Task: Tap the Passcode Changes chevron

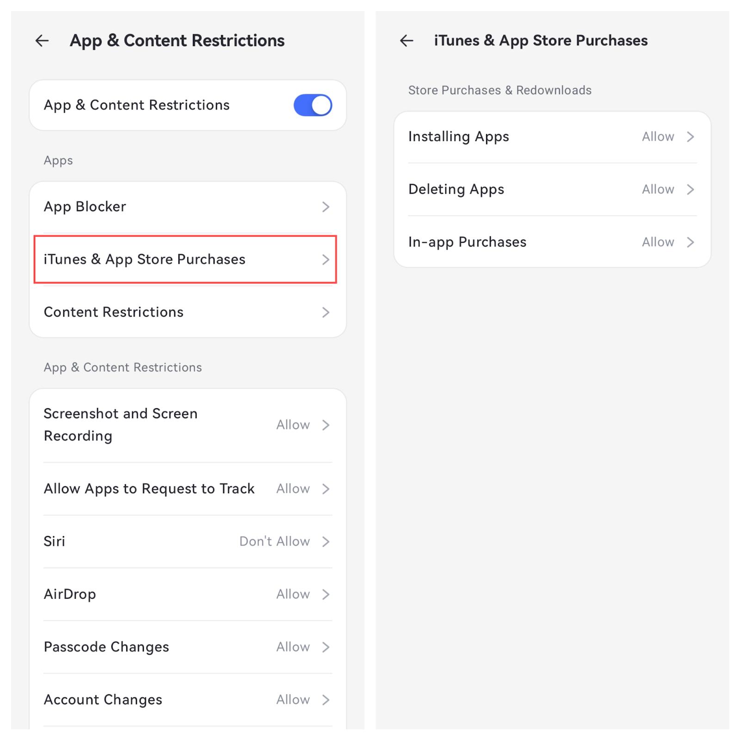Action: click(326, 647)
